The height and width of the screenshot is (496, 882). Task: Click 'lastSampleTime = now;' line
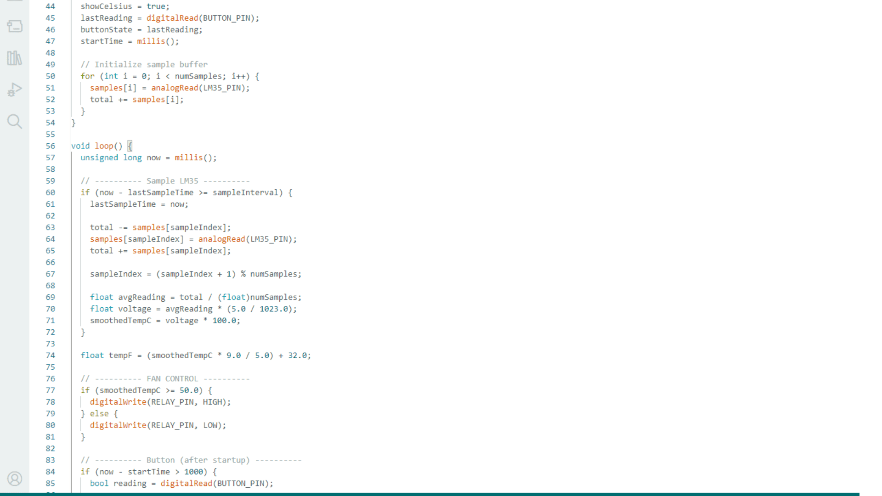coord(139,204)
